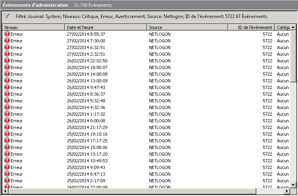The width and height of the screenshot is (298, 196).
Task: Select date cell 27/02/2014 7:30:00
Action: (86, 41)
